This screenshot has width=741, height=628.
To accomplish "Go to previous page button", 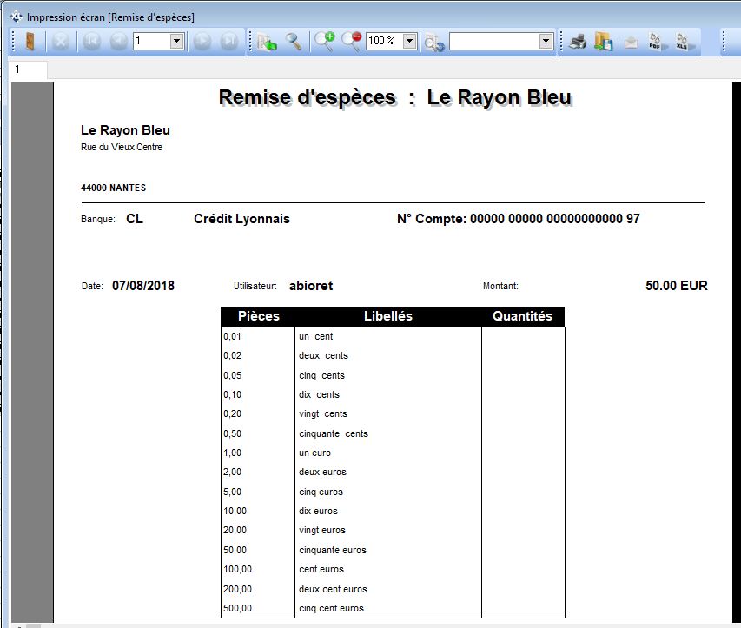I will point(118,42).
